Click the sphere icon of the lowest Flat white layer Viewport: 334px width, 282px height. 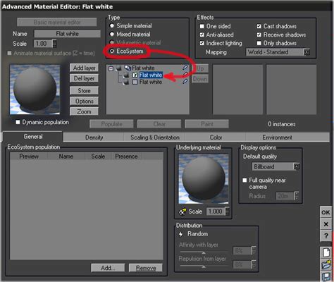click(126, 82)
